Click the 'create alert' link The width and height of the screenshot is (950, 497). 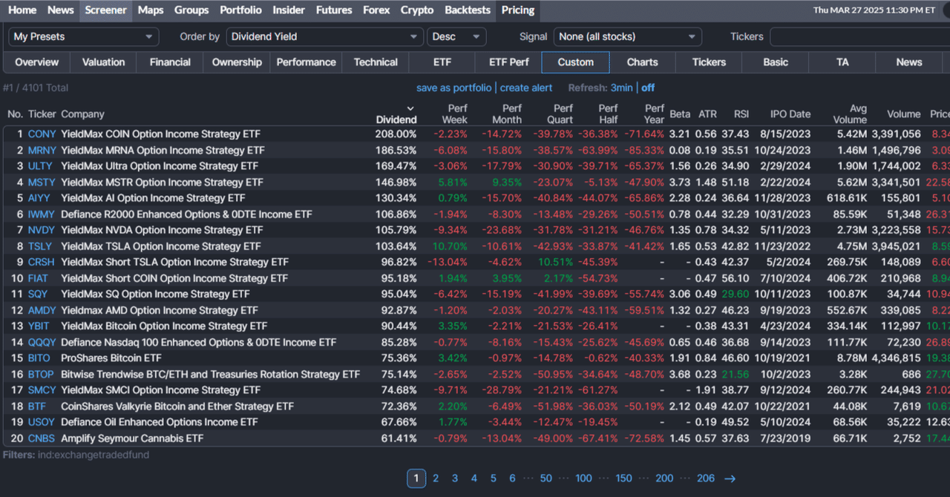pos(525,88)
